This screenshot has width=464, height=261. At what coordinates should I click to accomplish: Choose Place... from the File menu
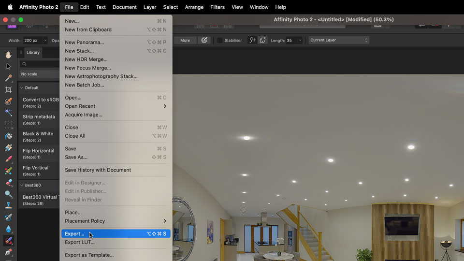tap(116, 213)
